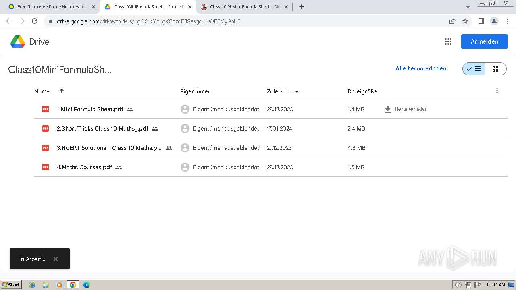Screen dimensions: 516x290
Task: Click volume icon in system tray
Action: [458, 285]
